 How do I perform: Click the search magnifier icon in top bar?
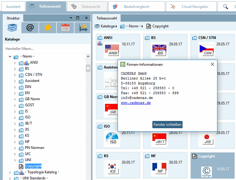(225, 7)
